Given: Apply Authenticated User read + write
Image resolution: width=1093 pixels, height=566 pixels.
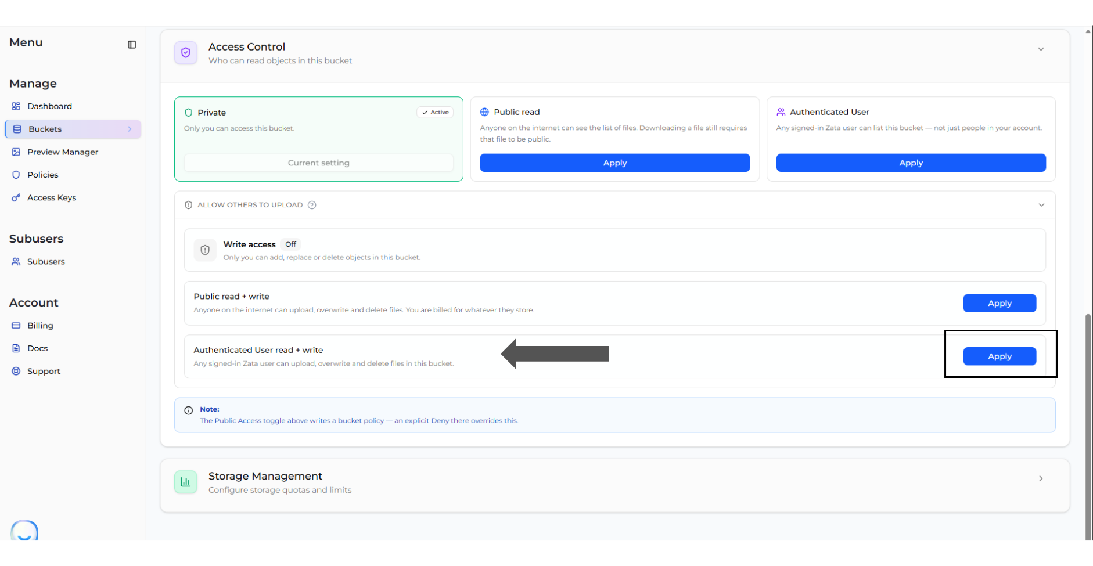Looking at the screenshot, I should [999, 356].
